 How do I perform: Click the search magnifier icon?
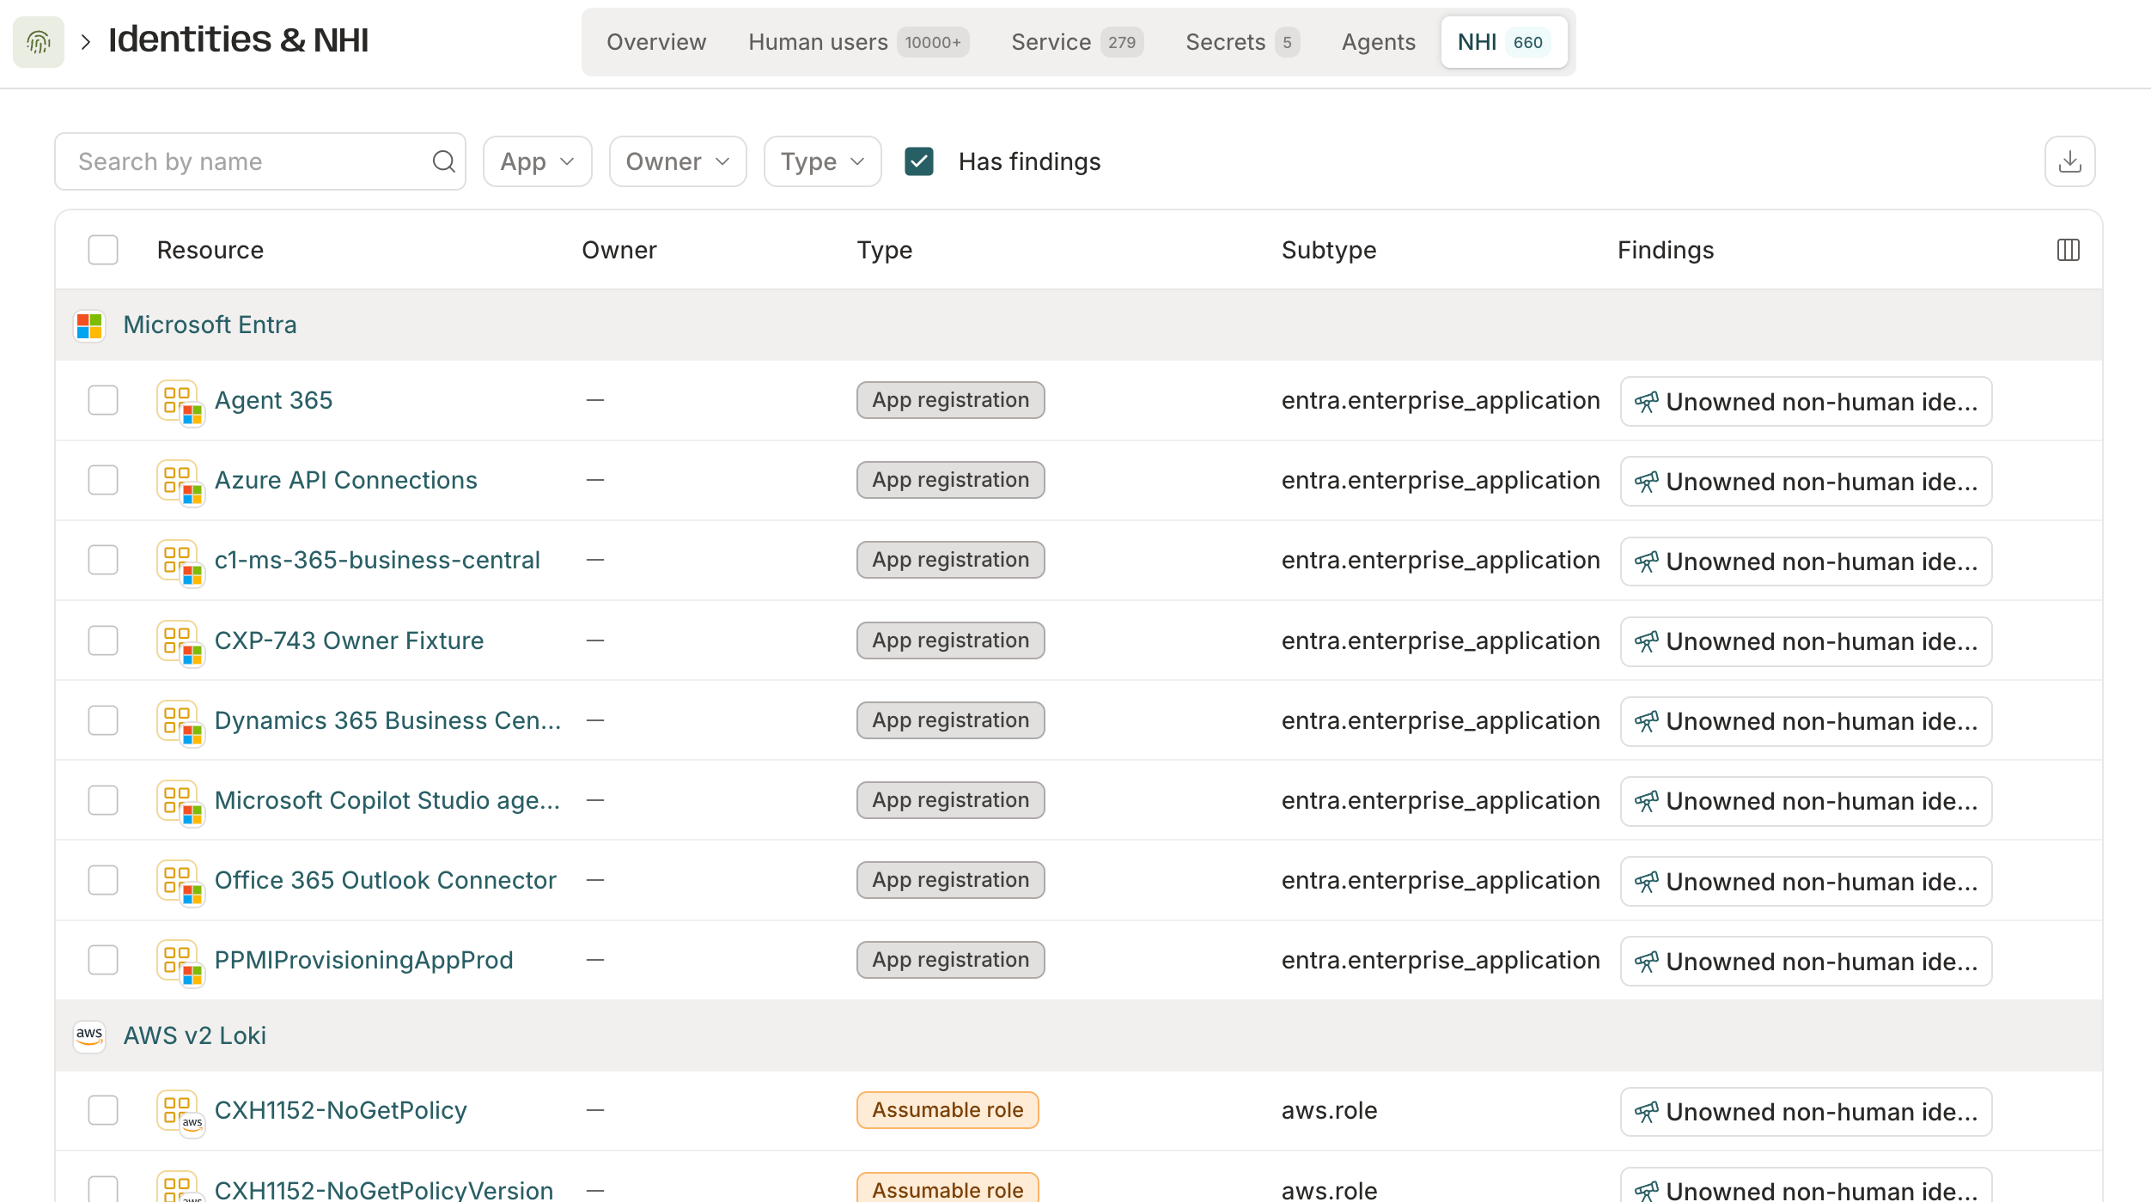tap(443, 161)
